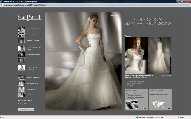The width and height of the screenshot is (191, 119).
Task: Click the Colecciones Novia 2008 icon
Action: pyautogui.click(x=21, y=48)
